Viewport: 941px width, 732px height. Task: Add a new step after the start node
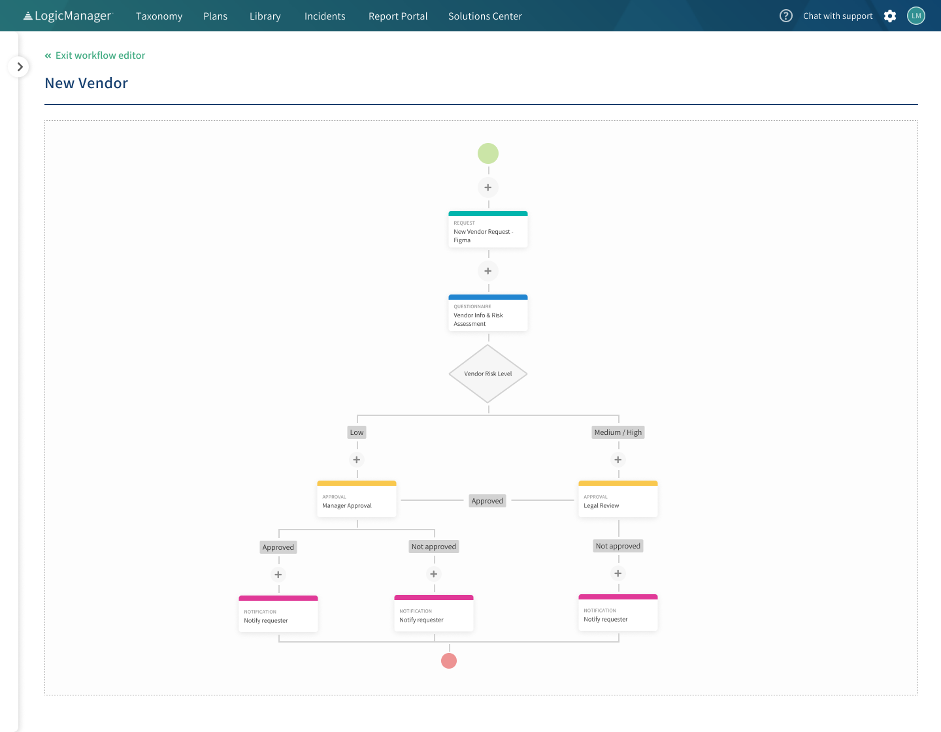(488, 187)
